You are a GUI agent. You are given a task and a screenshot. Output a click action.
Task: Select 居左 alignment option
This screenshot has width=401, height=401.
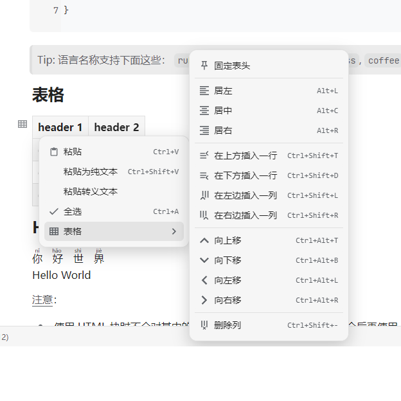tap(269, 91)
